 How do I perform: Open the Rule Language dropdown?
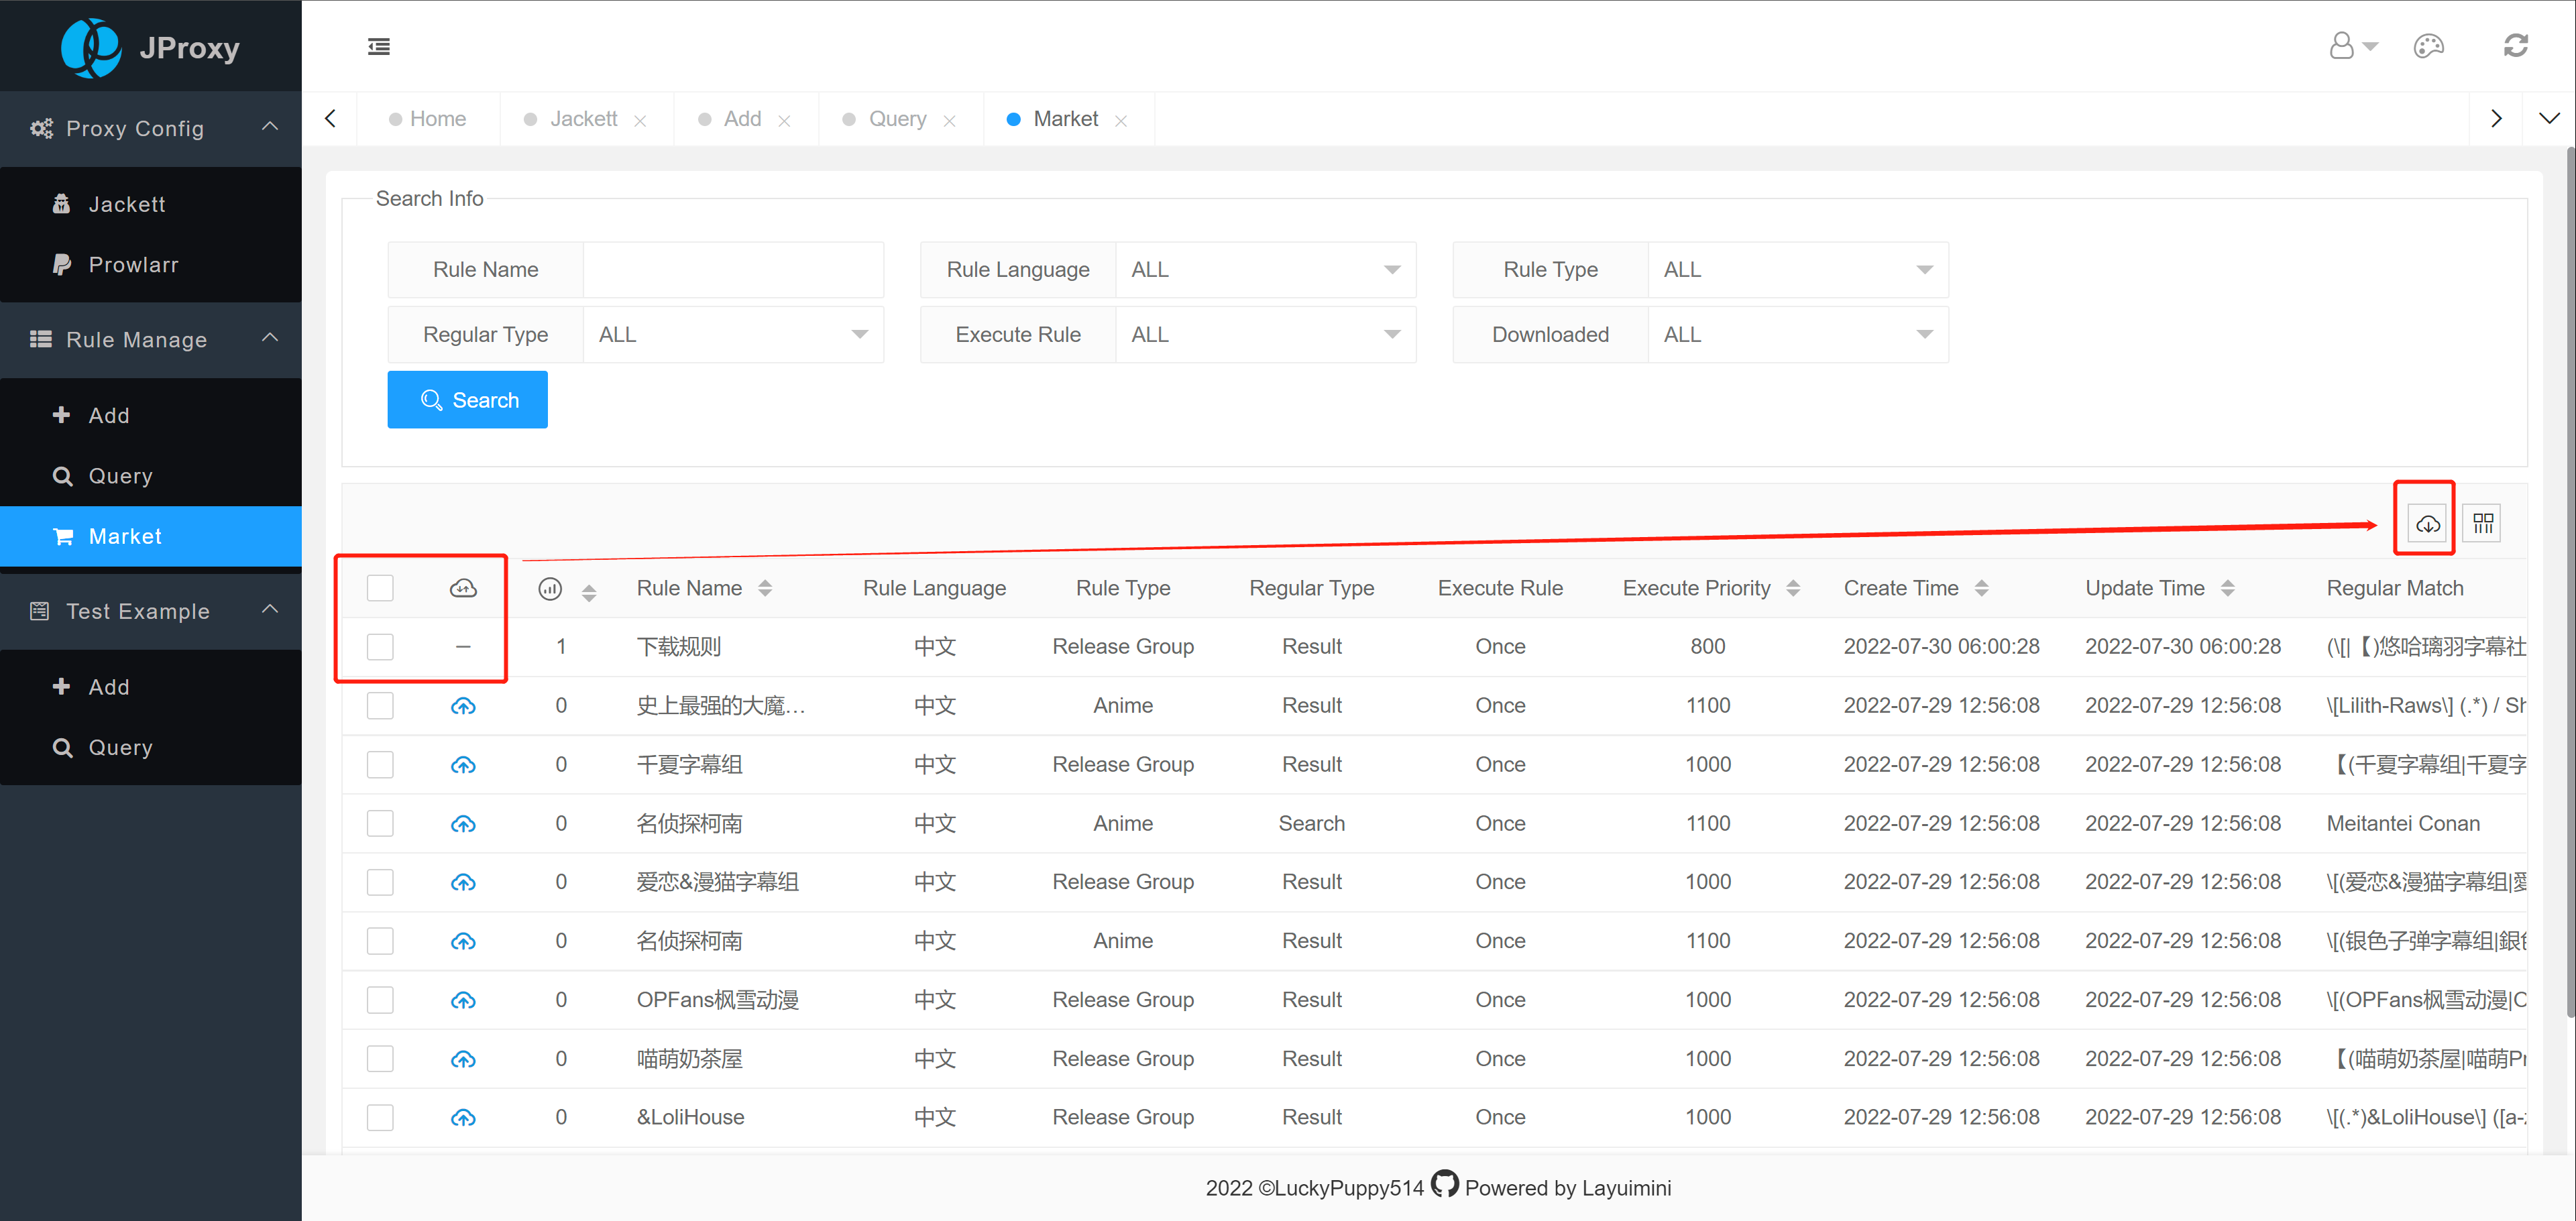click(1265, 270)
